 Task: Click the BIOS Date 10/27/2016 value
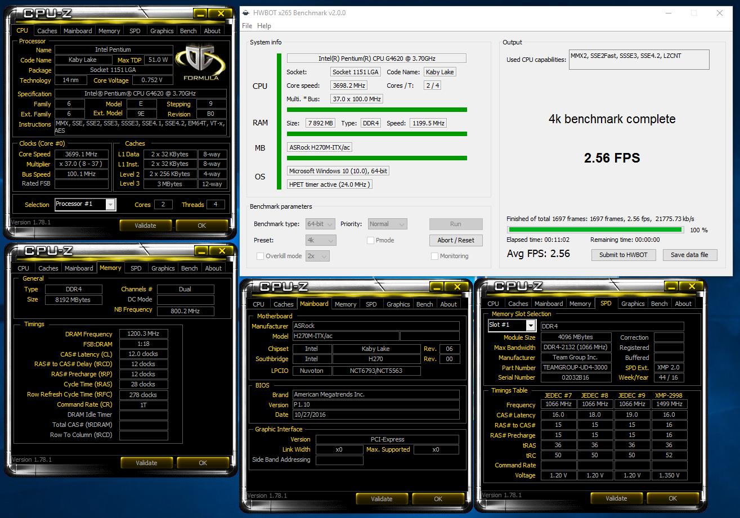click(x=376, y=415)
